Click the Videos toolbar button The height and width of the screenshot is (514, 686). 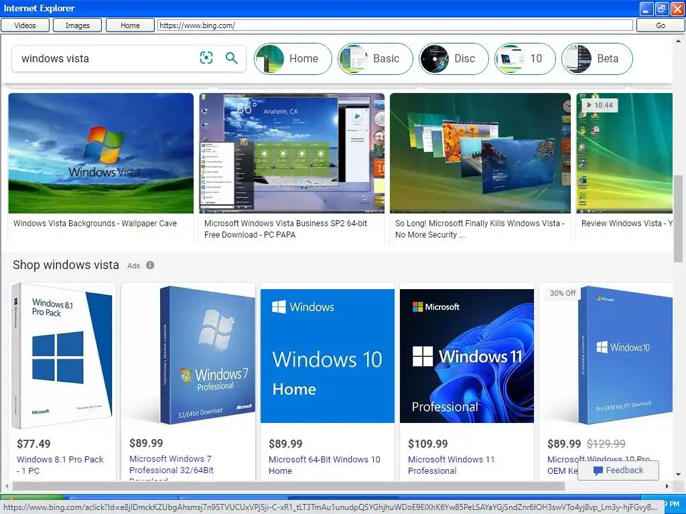tap(25, 25)
